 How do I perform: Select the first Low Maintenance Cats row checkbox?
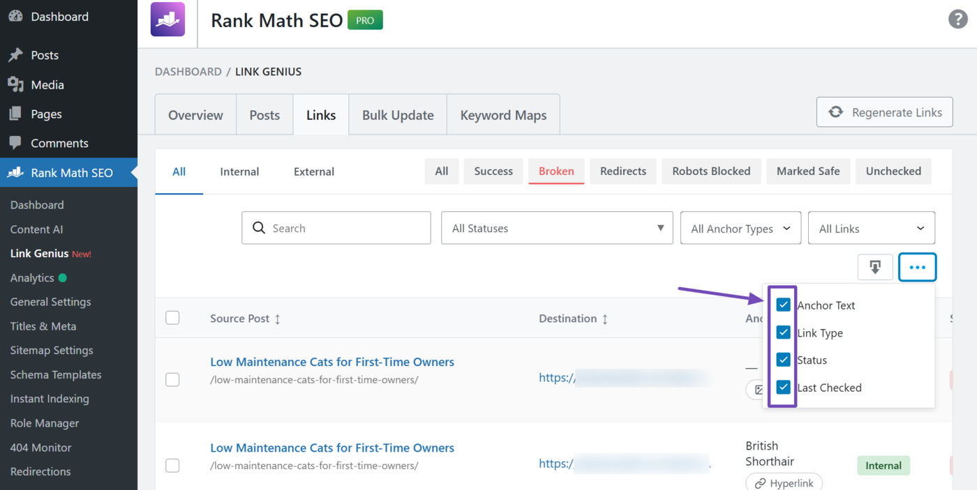[172, 379]
